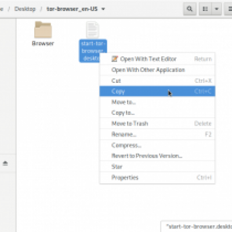Image resolution: width=232 pixels, height=232 pixels.
Task: Click the Text Editor icon in context menu
Action: pos(115,59)
